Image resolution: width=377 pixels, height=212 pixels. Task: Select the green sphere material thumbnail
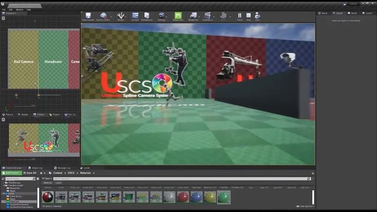[224, 197]
